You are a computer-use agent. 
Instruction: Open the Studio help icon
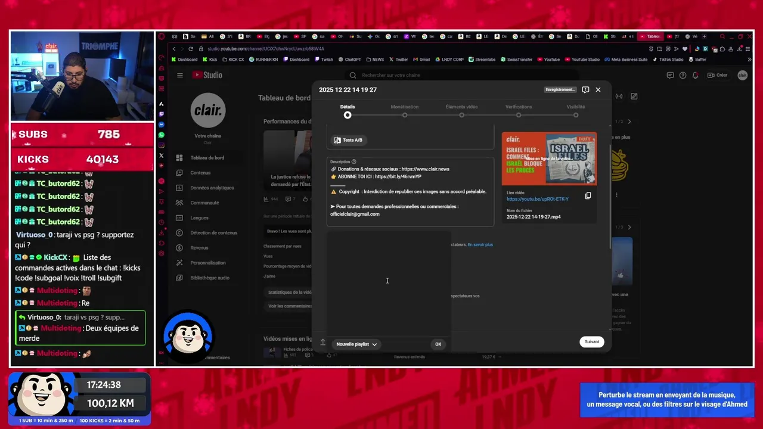point(683,75)
